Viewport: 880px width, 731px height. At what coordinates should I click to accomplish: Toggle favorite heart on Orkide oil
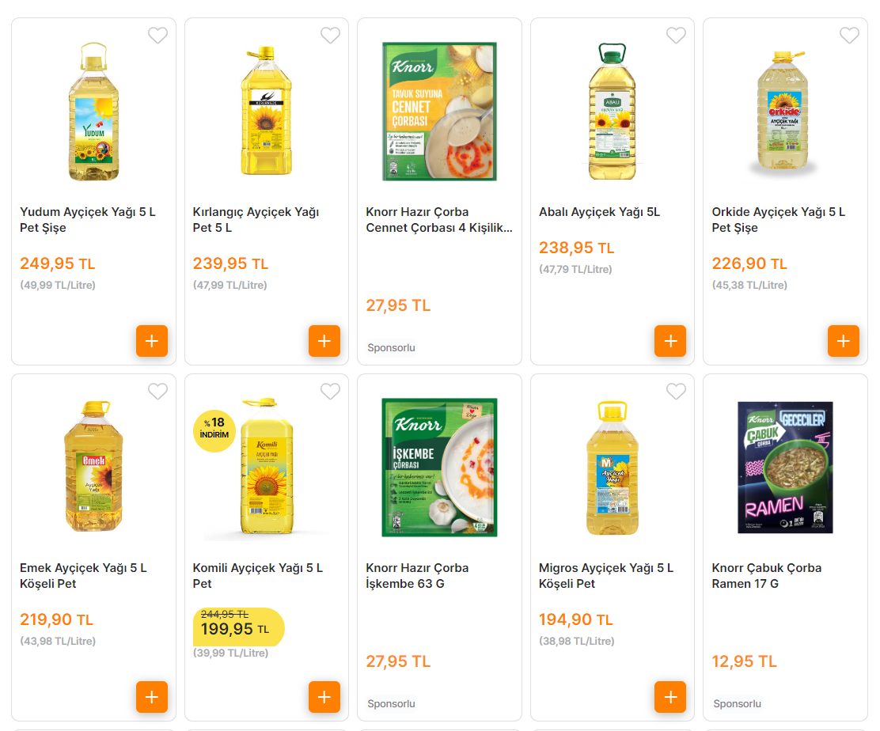tap(849, 36)
